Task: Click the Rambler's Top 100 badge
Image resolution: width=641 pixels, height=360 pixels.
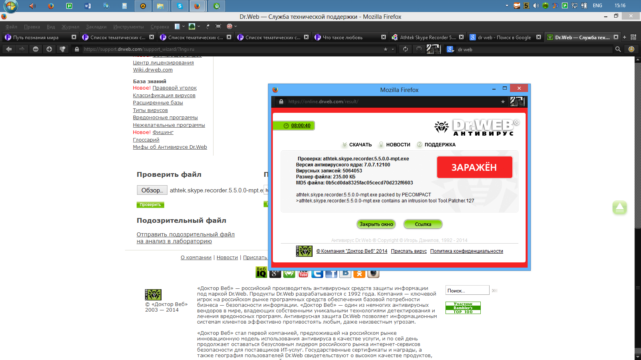Action: (463, 308)
